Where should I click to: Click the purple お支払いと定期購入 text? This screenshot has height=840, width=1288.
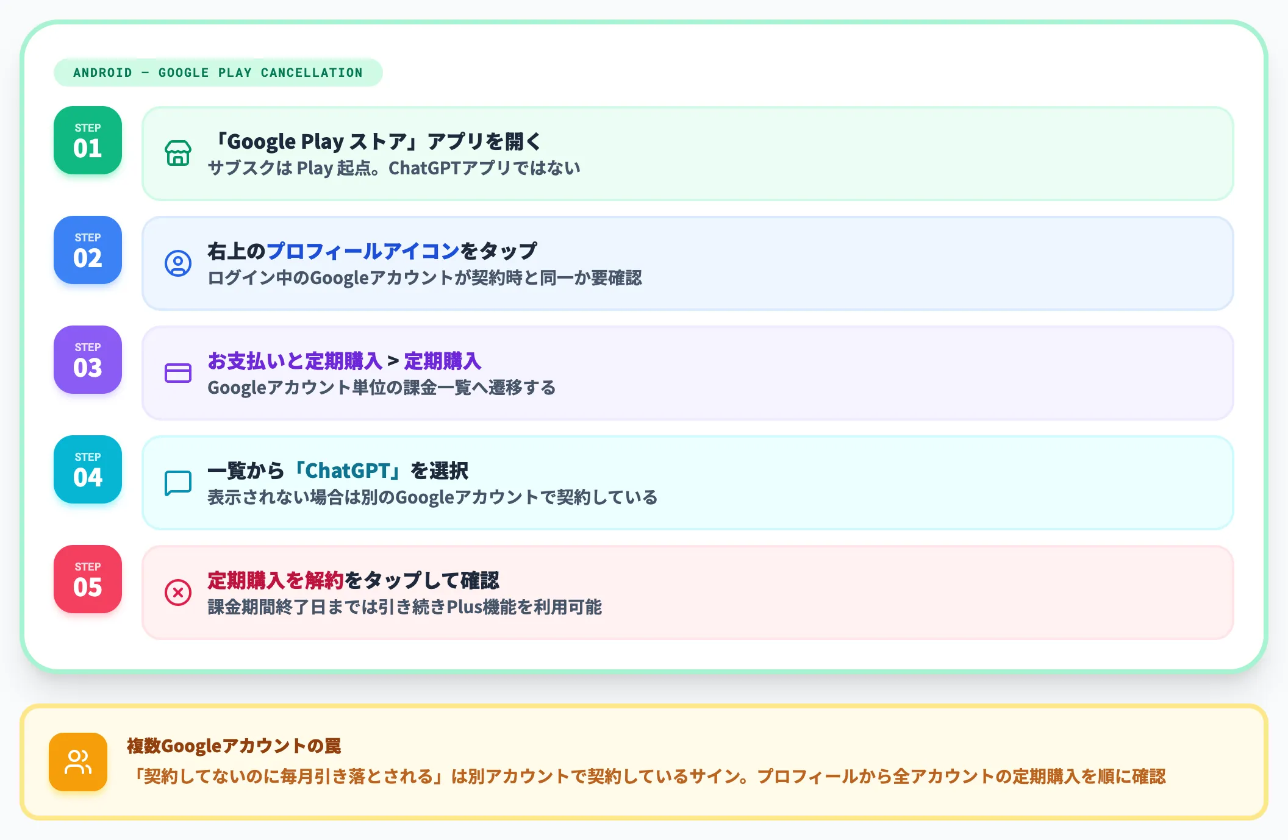[x=295, y=361]
